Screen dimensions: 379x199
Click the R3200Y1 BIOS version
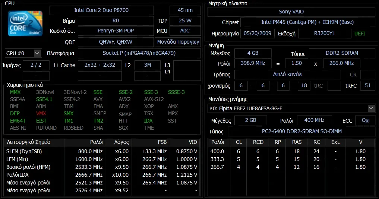click(x=325, y=34)
